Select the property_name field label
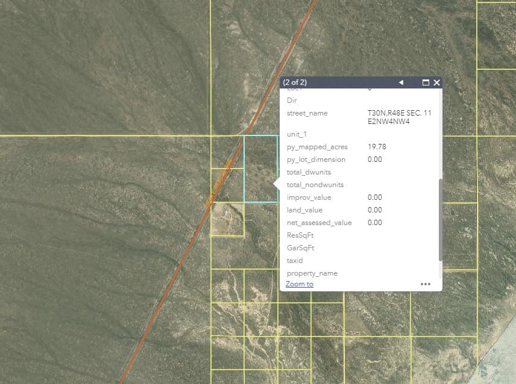 (x=312, y=273)
